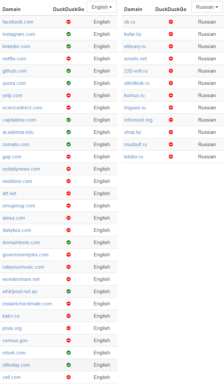224x385 pixels.
Task: Click the blocked icon next to netflix.com
Action: (68, 59)
